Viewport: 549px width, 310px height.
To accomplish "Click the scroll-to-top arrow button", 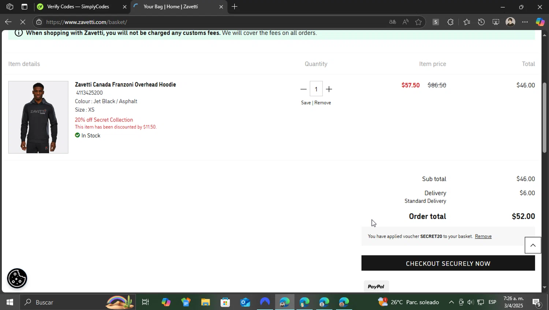I will pos(533,245).
